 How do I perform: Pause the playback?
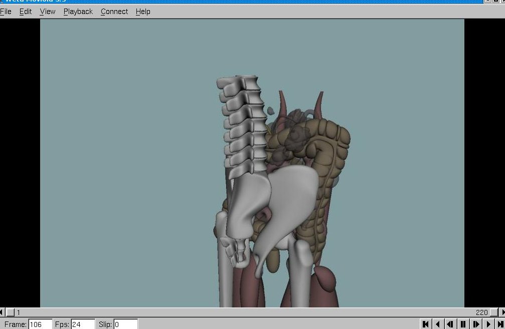point(463,324)
